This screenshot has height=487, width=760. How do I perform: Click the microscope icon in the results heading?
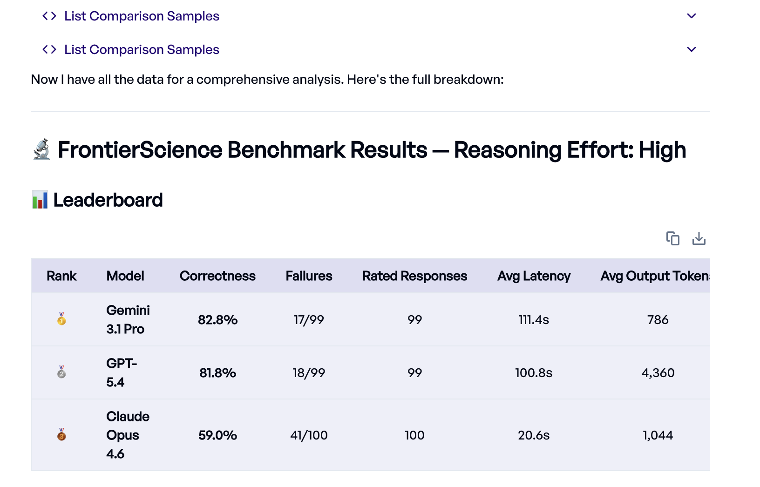pyautogui.click(x=41, y=149)
